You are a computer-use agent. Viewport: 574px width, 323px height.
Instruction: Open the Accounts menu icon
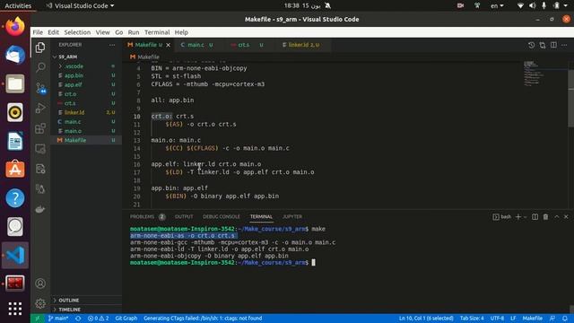(x=40, y=284)
